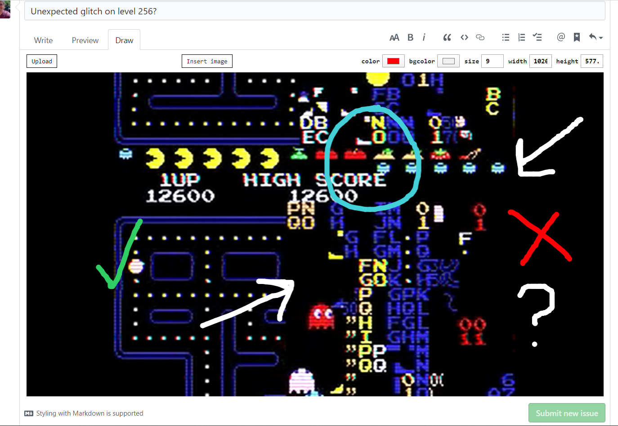Toggle bold formatting

410,38
